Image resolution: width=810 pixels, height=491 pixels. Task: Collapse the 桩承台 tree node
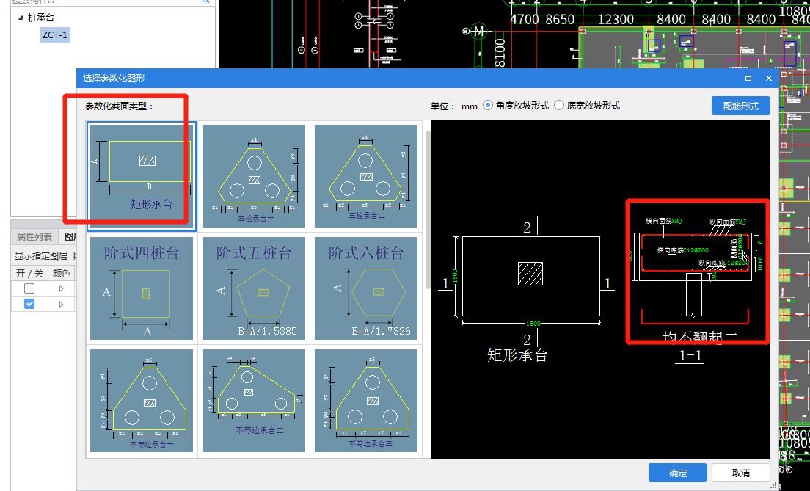click(21, 18)
